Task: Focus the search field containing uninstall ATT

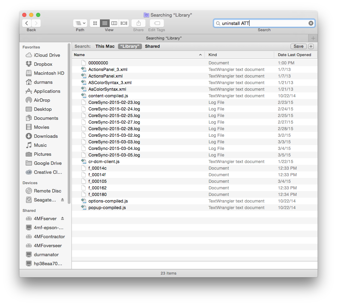Action: tap(264, 23)
